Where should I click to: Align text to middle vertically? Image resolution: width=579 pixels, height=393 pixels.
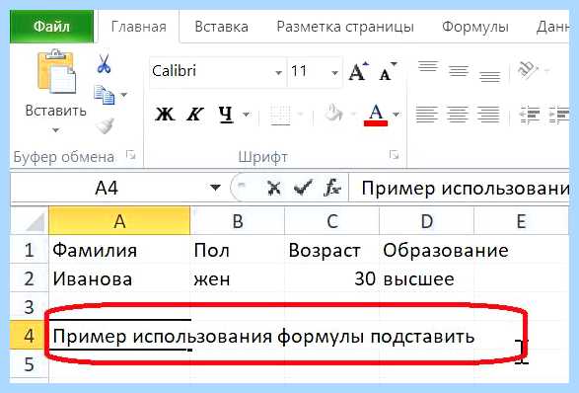pos(459,71)
